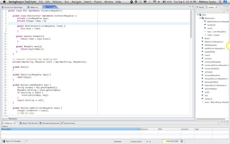Close the XSet.cls editor tab

[55, 7]
